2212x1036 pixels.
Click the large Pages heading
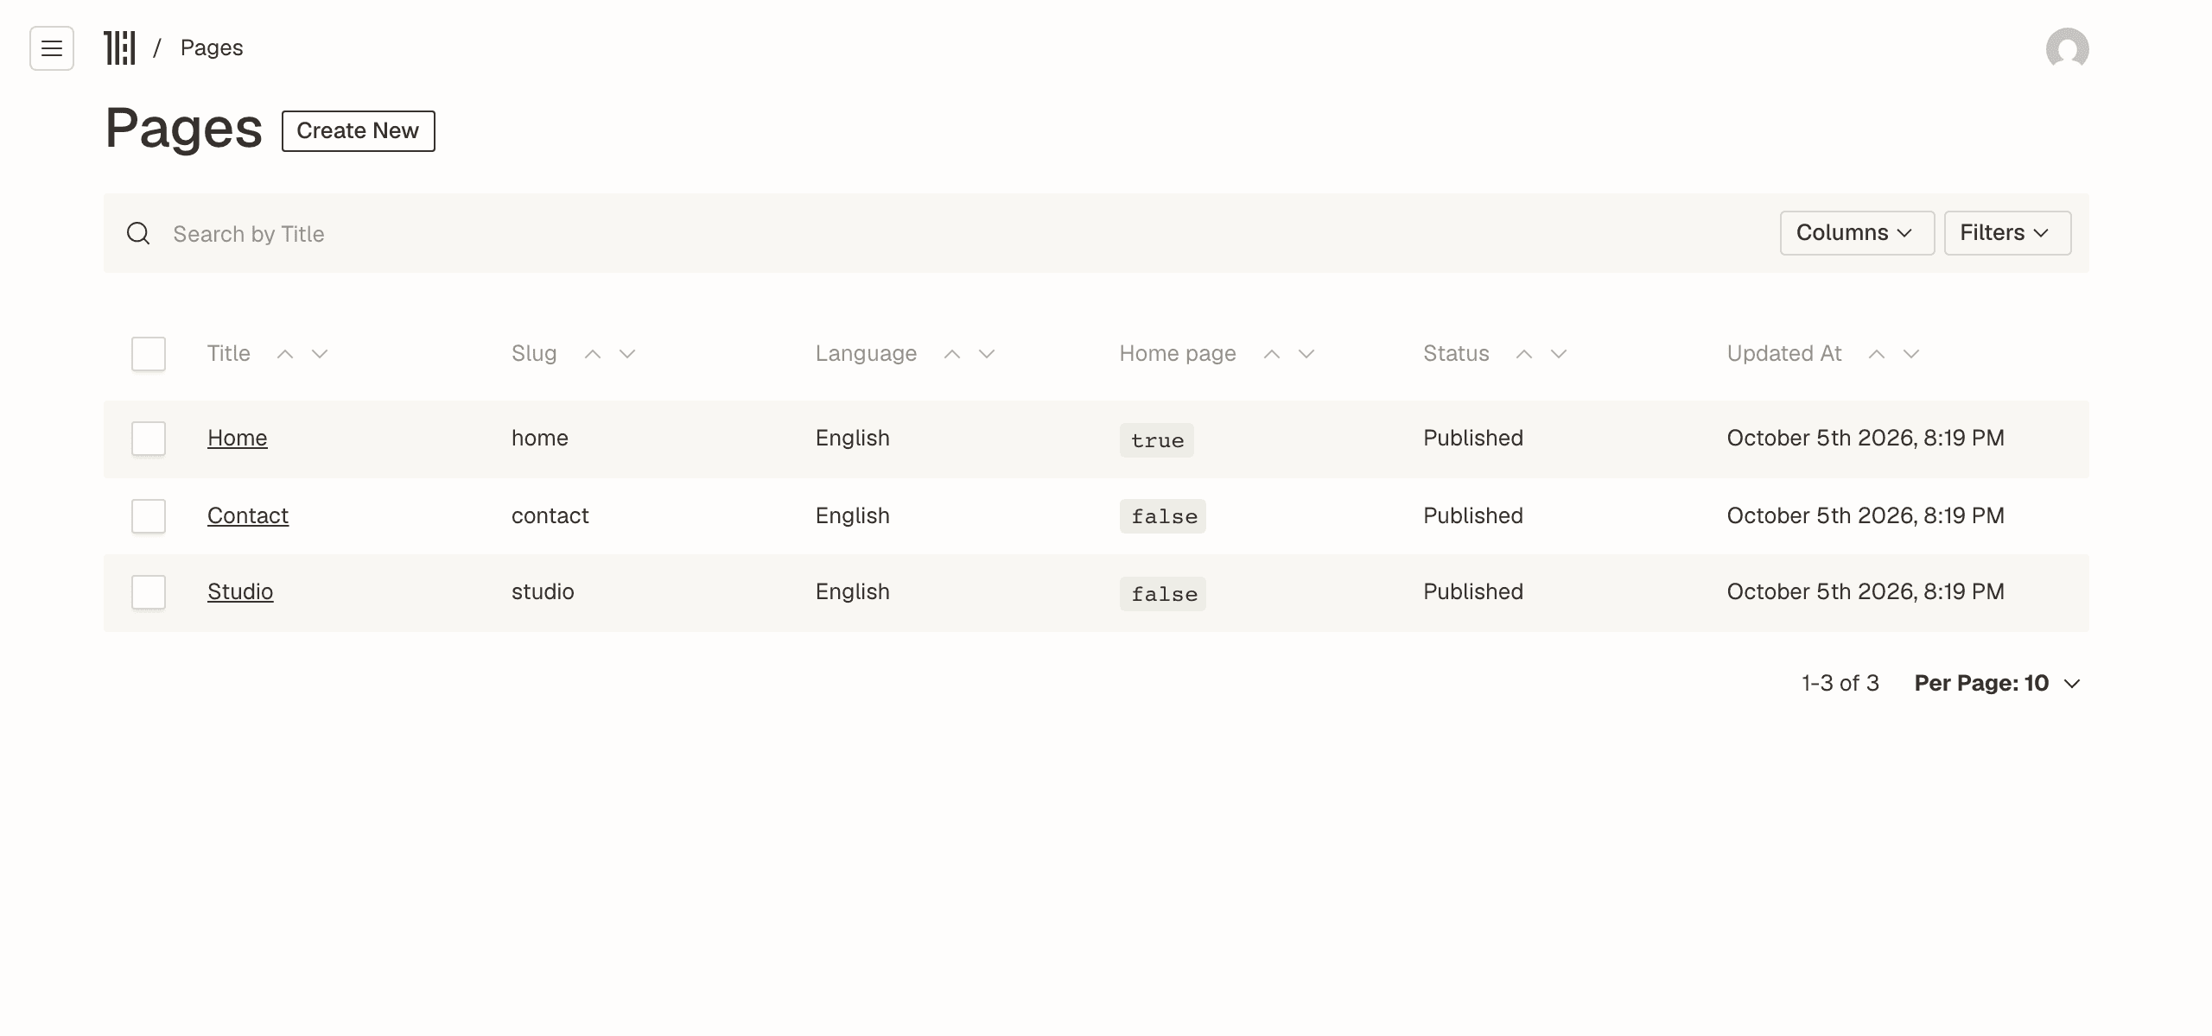[183, 129]
